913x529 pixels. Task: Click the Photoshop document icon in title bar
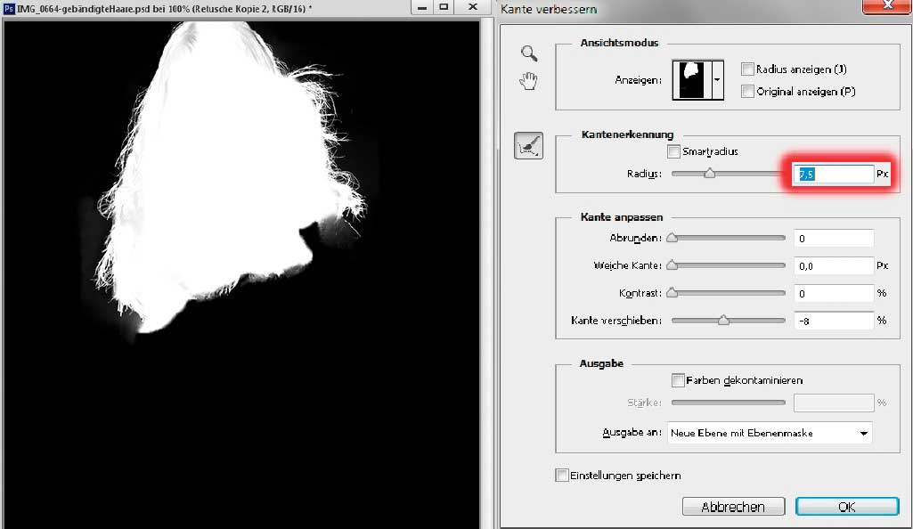(9, 7)
